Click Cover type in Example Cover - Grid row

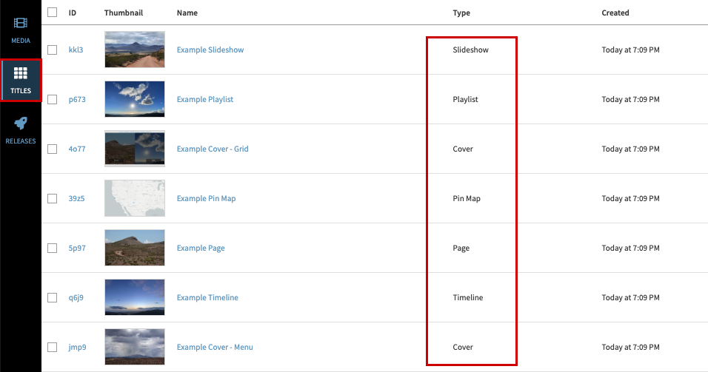(x=463, y=149)
